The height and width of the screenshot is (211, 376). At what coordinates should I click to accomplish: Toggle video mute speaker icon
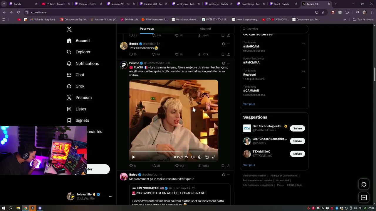193,157
